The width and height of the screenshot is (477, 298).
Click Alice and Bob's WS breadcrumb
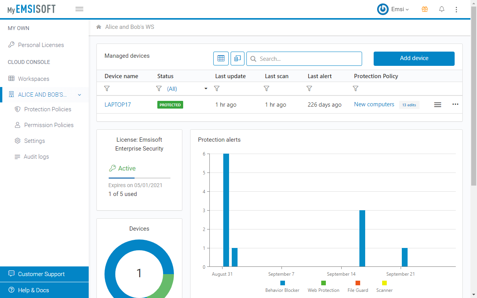130,27
